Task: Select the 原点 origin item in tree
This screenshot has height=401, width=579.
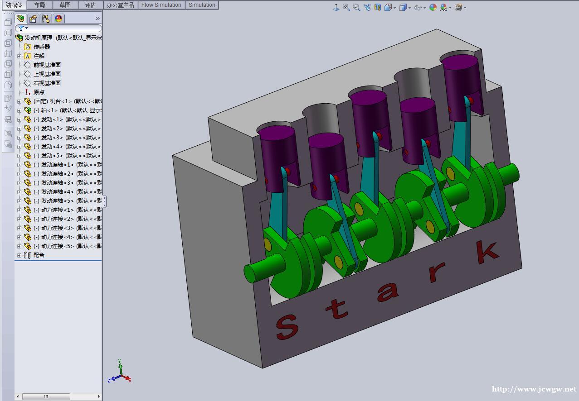Action: click(39, 92)
